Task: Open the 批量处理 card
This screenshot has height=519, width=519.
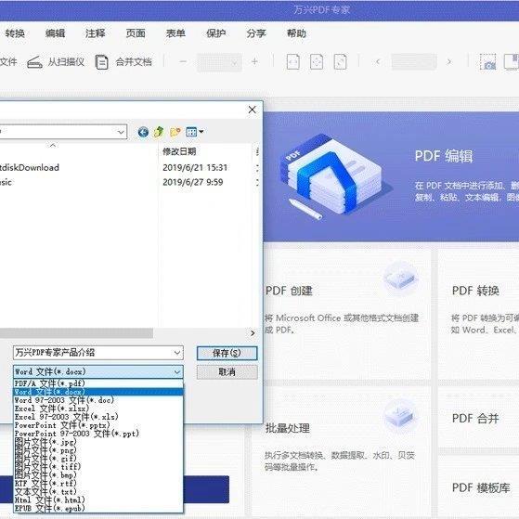Action: pos(341,452)
